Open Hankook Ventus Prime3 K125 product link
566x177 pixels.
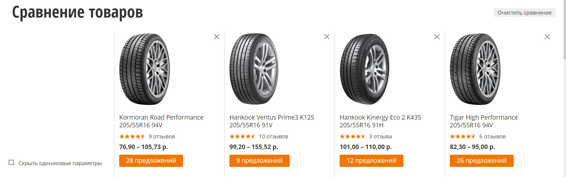click(272, 121)
